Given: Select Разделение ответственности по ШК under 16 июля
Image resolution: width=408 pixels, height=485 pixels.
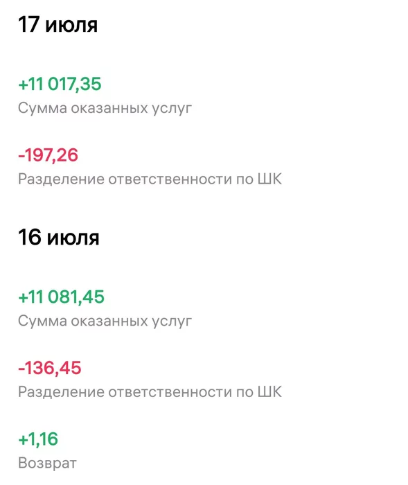Looking at the screenshot, I should [x=150, y=392].
